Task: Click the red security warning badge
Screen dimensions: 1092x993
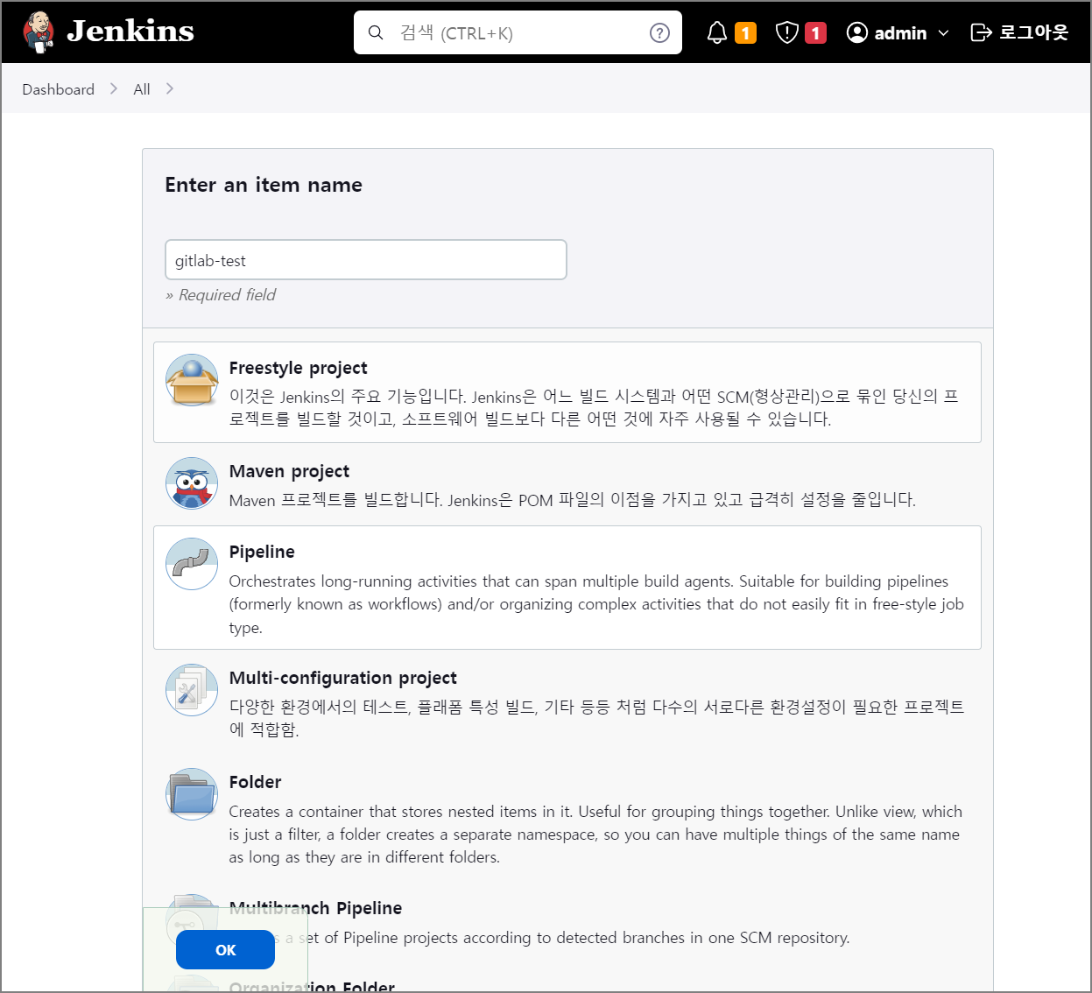Action: pyautogui.click(x=815, y=33)
